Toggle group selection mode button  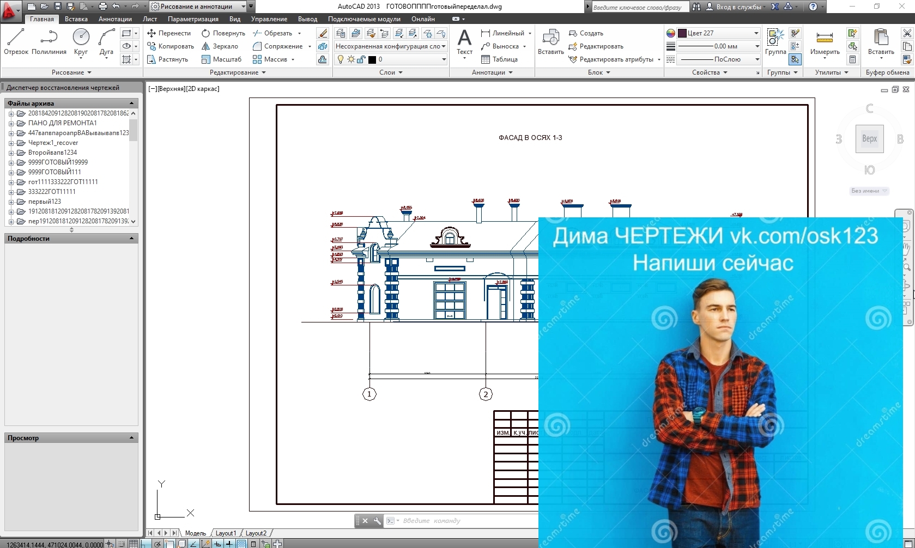pyautogui.click(x=795, y=59)
